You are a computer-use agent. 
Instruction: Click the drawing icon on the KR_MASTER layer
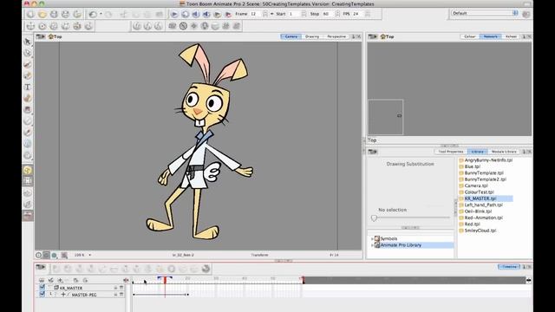(55, 288)
